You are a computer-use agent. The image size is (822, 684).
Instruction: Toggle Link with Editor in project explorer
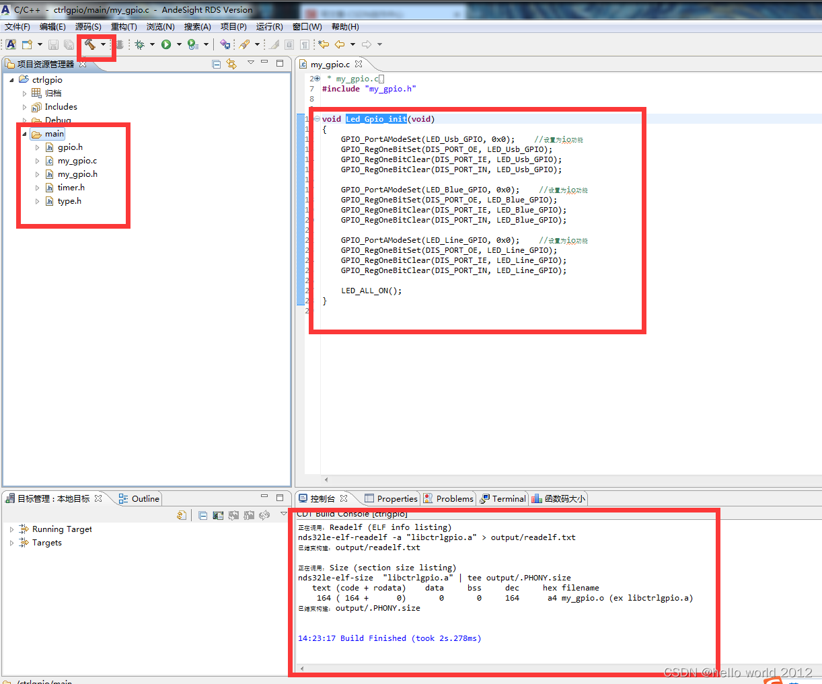click(232, 63)
